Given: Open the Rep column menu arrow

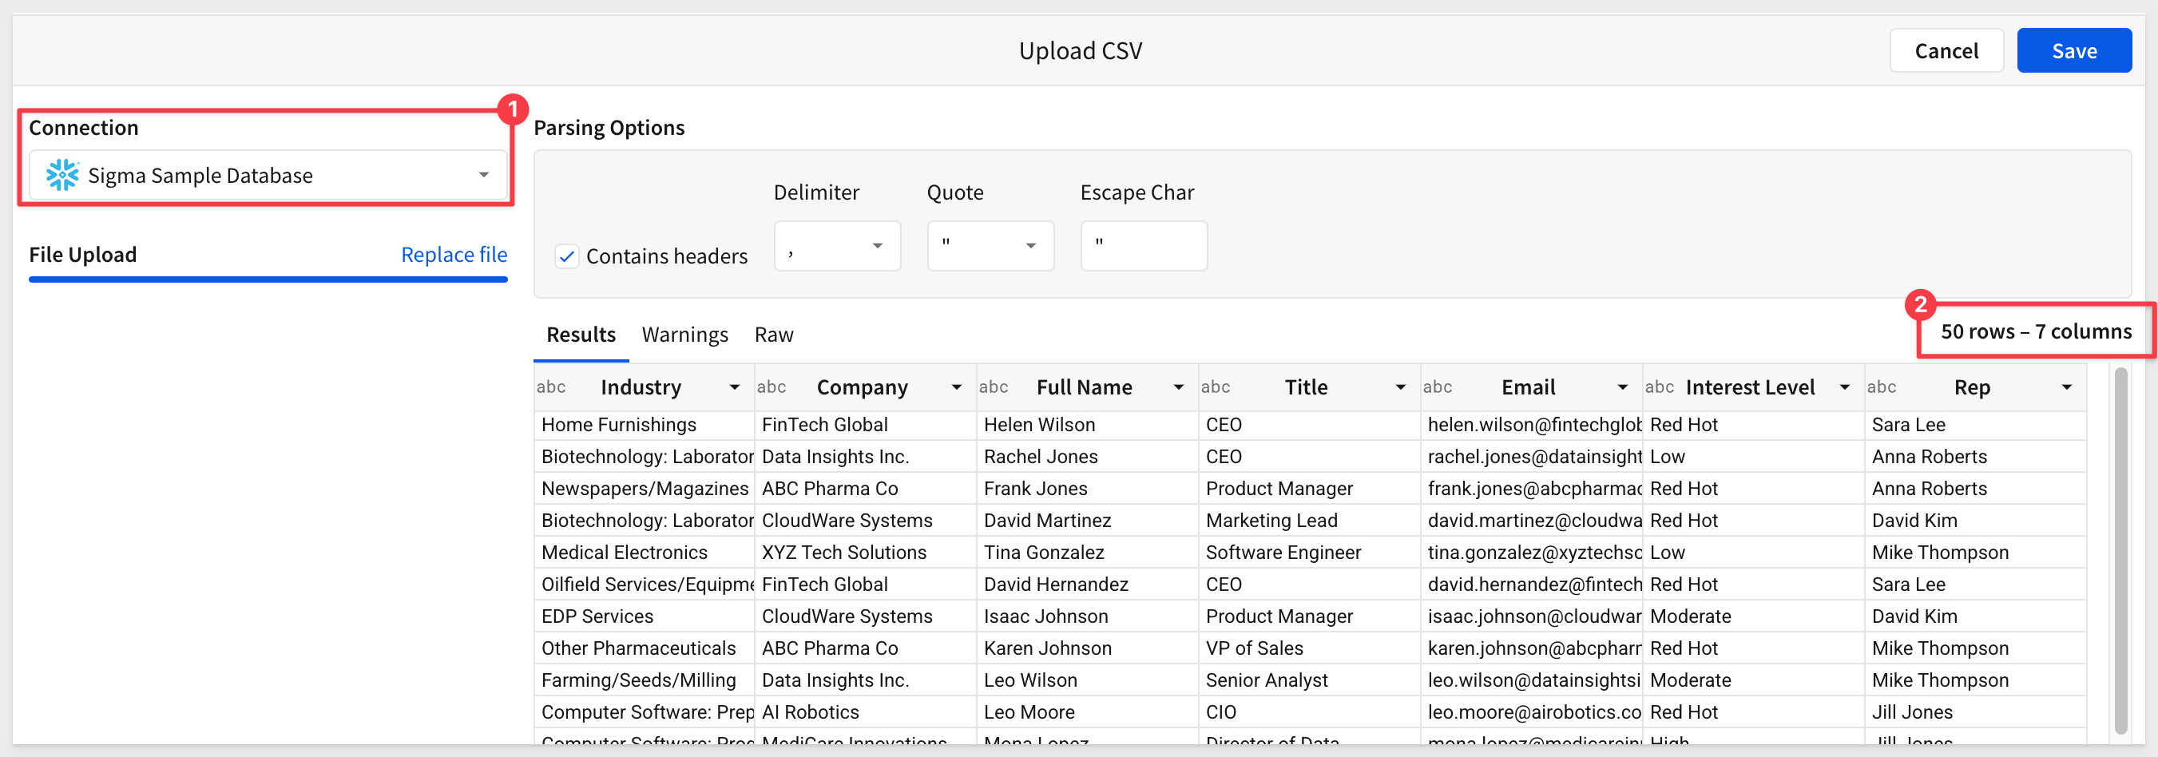Looking at the screenshot, I should point(2067,386).
